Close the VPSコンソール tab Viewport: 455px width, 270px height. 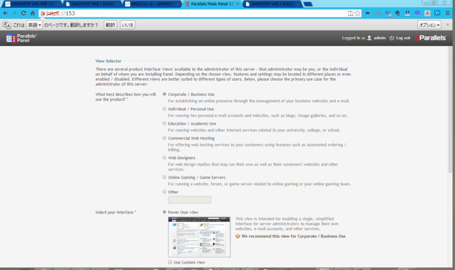coord(178,4)
